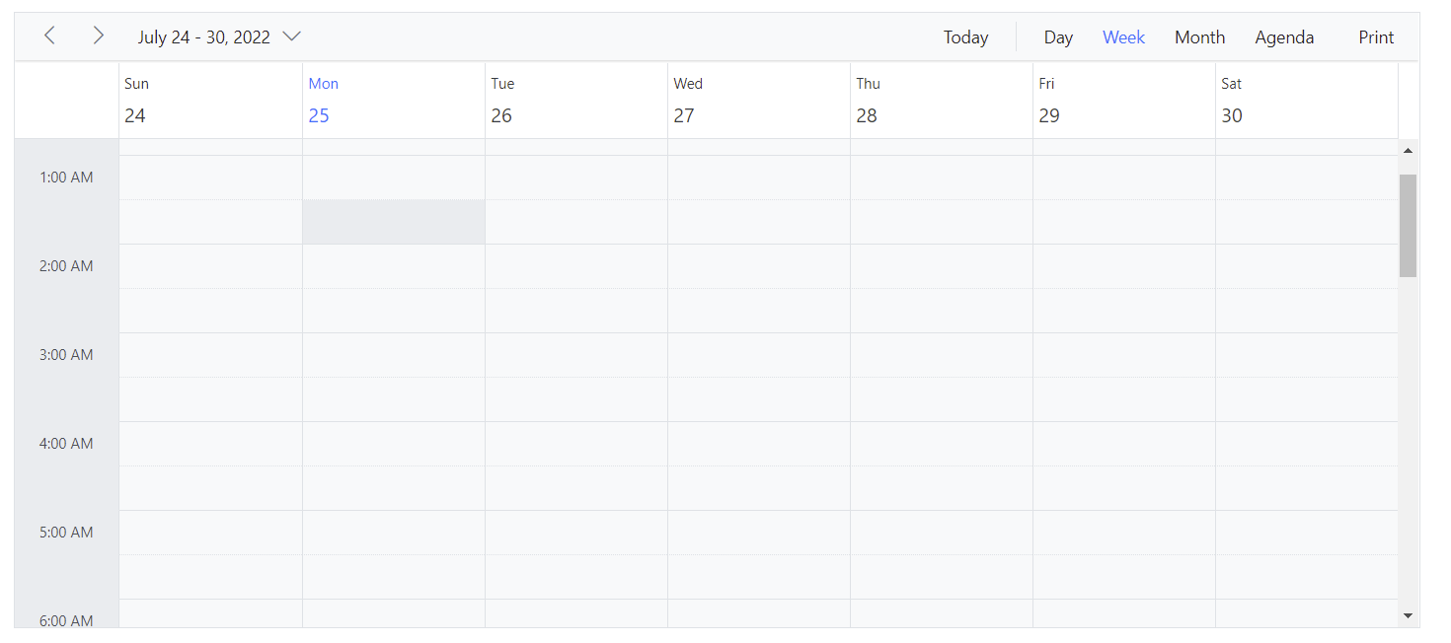Open the Agenda view
Viewport: 1451px width, 643px height.
point(1284,36)
